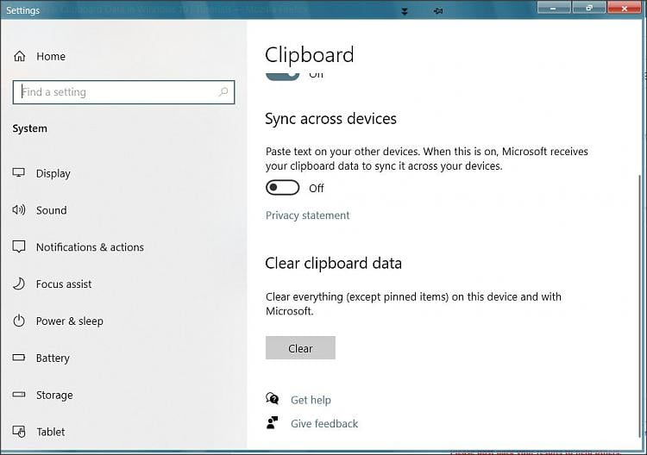Toggle the partially hidden switch under Clipboard heading
The image size is (647, 455).
[x=282, y=75]
